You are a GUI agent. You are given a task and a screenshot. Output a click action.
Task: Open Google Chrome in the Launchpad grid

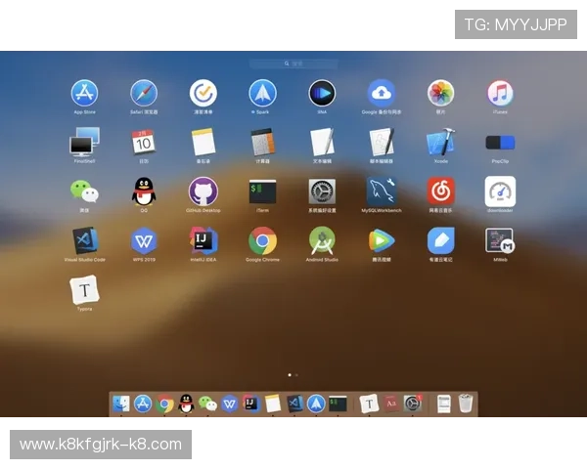click(263, 240)
